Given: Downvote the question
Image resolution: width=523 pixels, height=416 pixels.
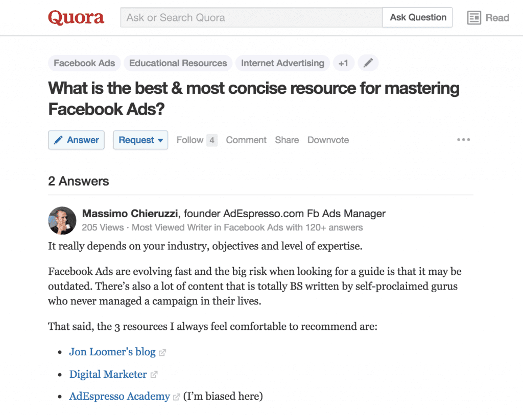Looking at the screenshot, I should (328, 140).
